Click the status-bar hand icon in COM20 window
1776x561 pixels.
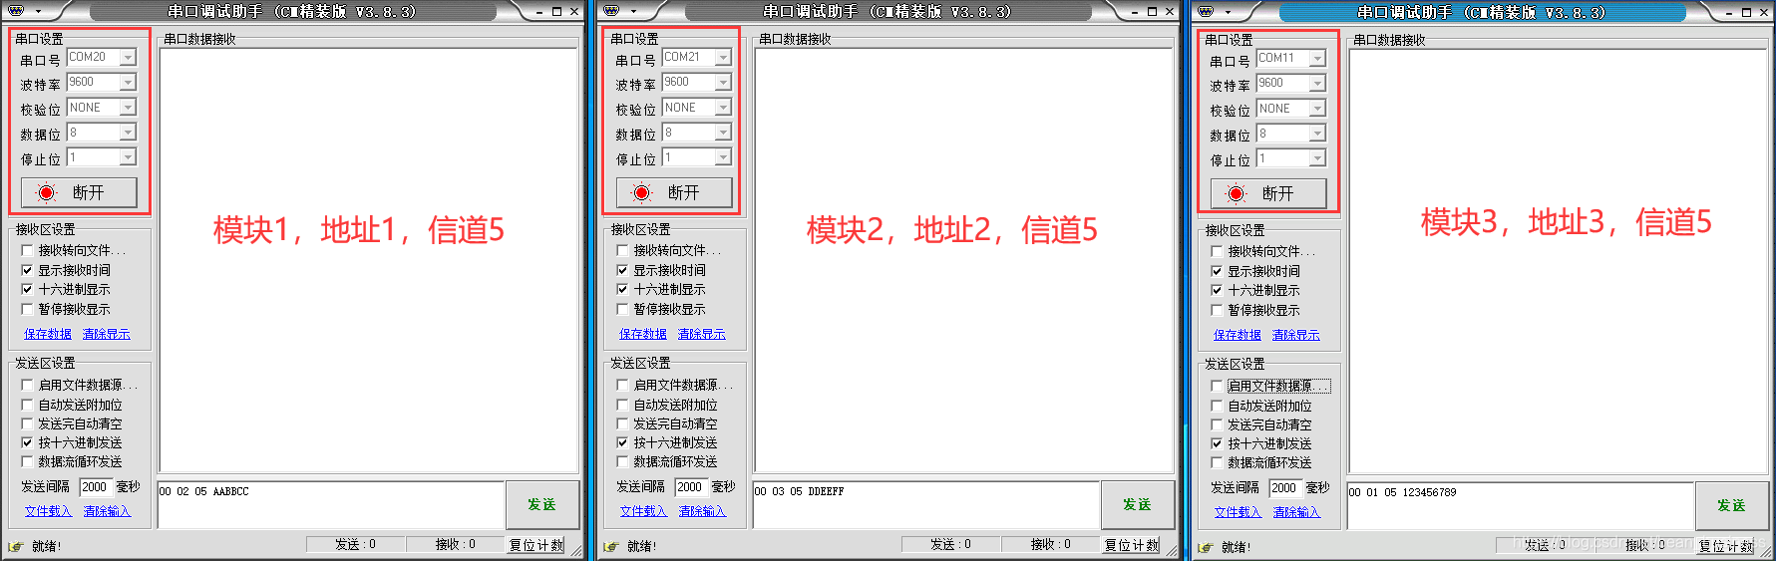point(15,546)
